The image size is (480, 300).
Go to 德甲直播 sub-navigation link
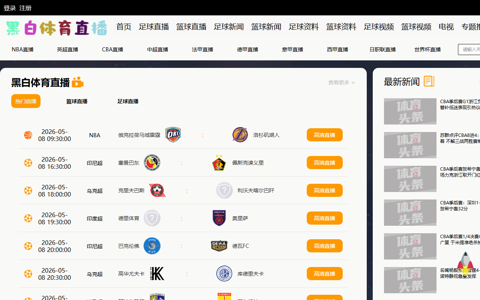pyautogui.click(x=247, y=49)
